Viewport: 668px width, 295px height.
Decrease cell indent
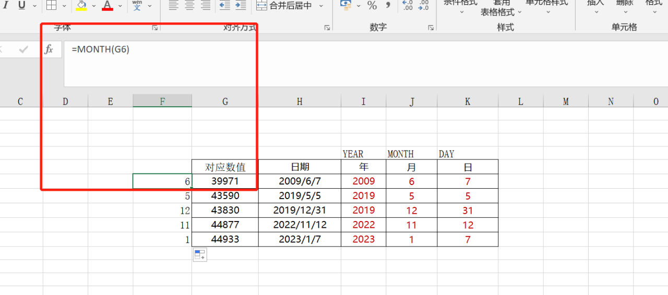click(225, 5)
